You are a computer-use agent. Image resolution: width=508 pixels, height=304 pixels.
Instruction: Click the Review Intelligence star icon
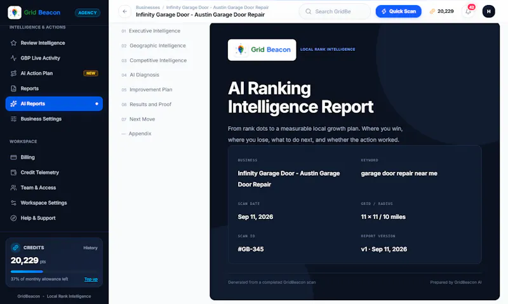pos(13,43)
